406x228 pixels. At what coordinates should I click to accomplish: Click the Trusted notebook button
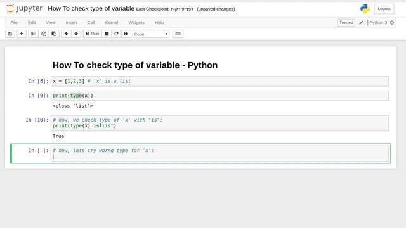(346, 23)
